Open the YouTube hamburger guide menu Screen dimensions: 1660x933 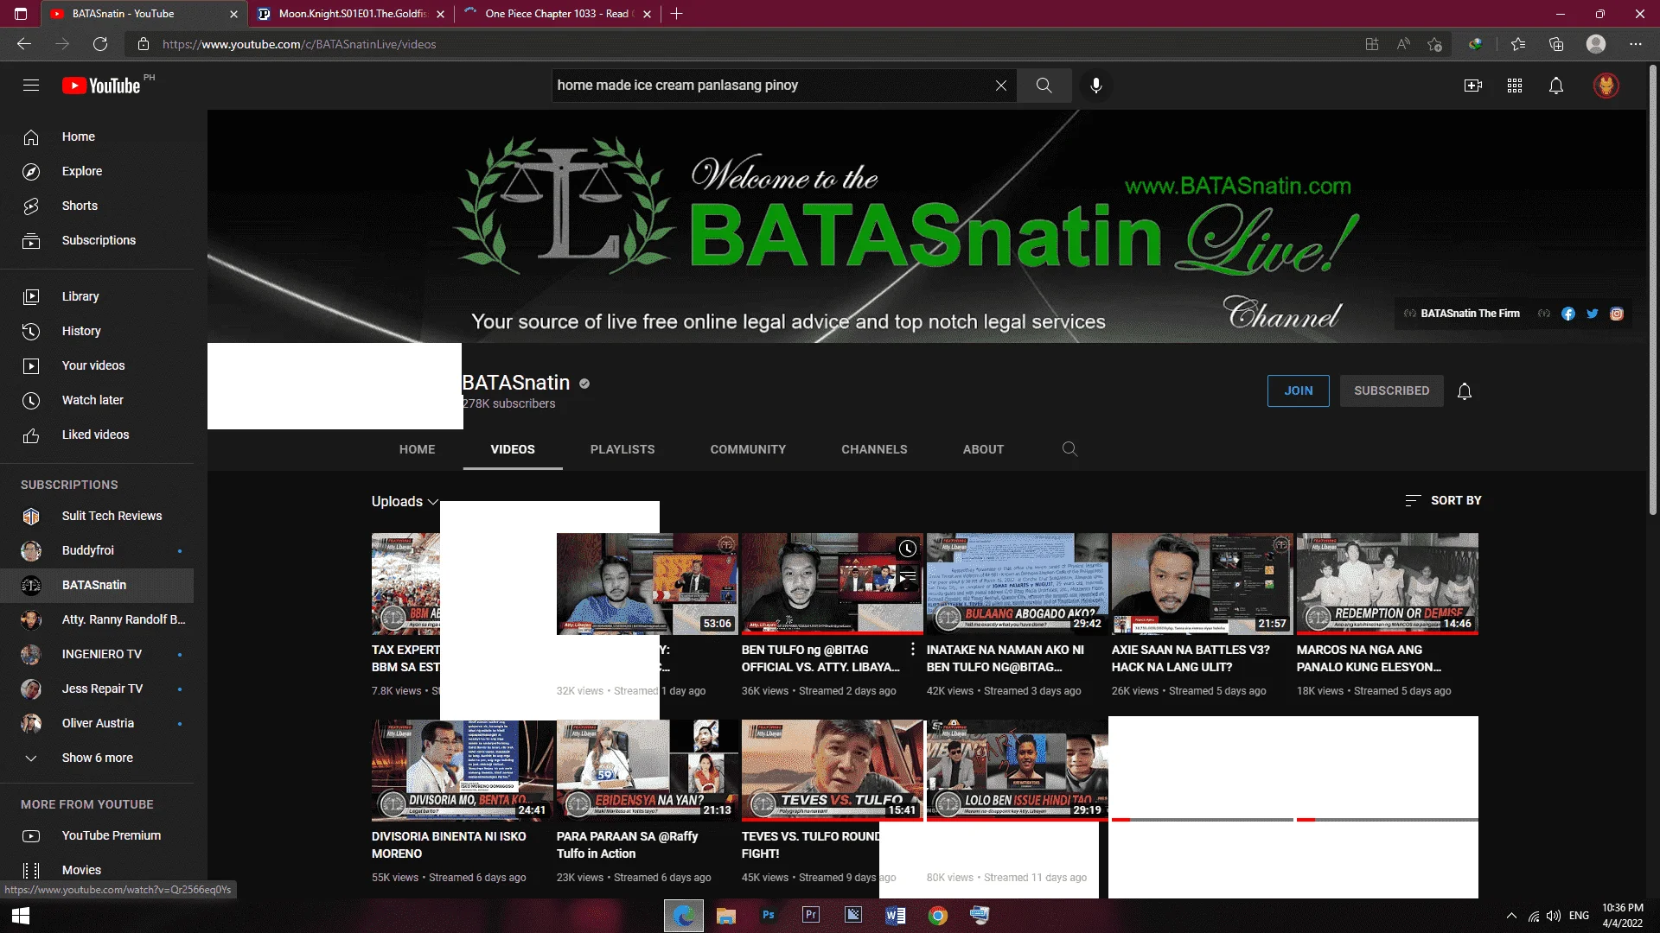point(31,85)
